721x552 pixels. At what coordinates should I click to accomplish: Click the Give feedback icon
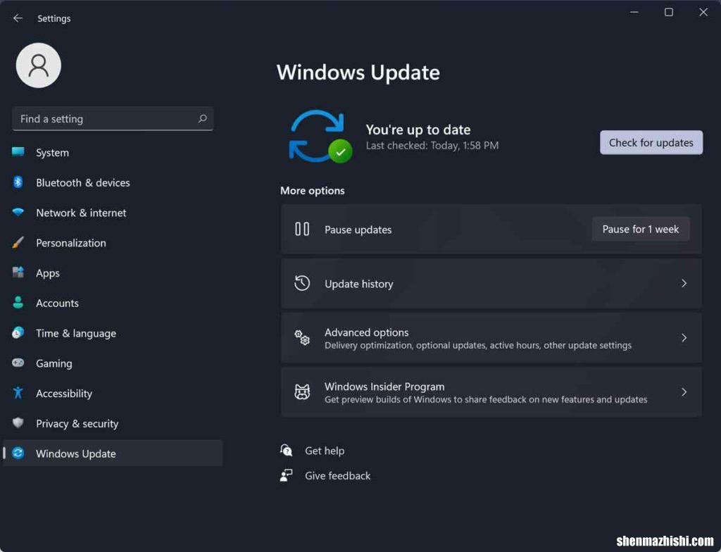[x=286, y=475]
